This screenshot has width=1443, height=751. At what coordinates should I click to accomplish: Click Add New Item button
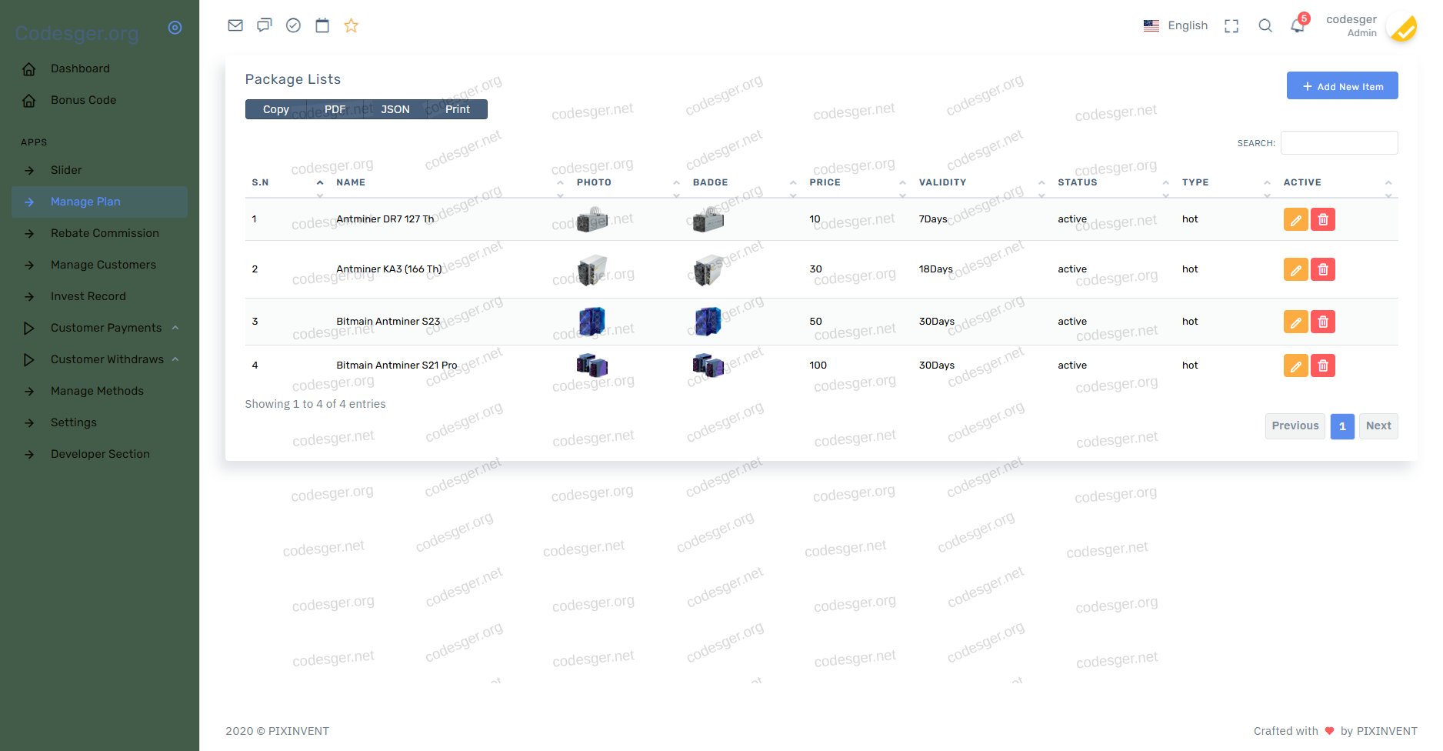1341,86
